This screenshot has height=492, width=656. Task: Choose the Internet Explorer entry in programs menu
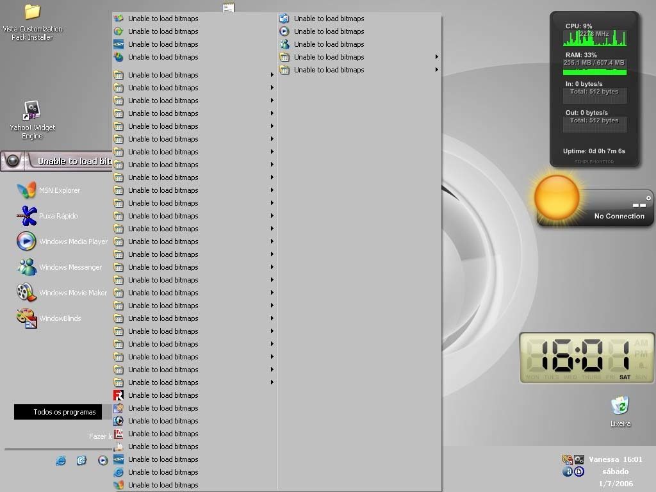194,472
